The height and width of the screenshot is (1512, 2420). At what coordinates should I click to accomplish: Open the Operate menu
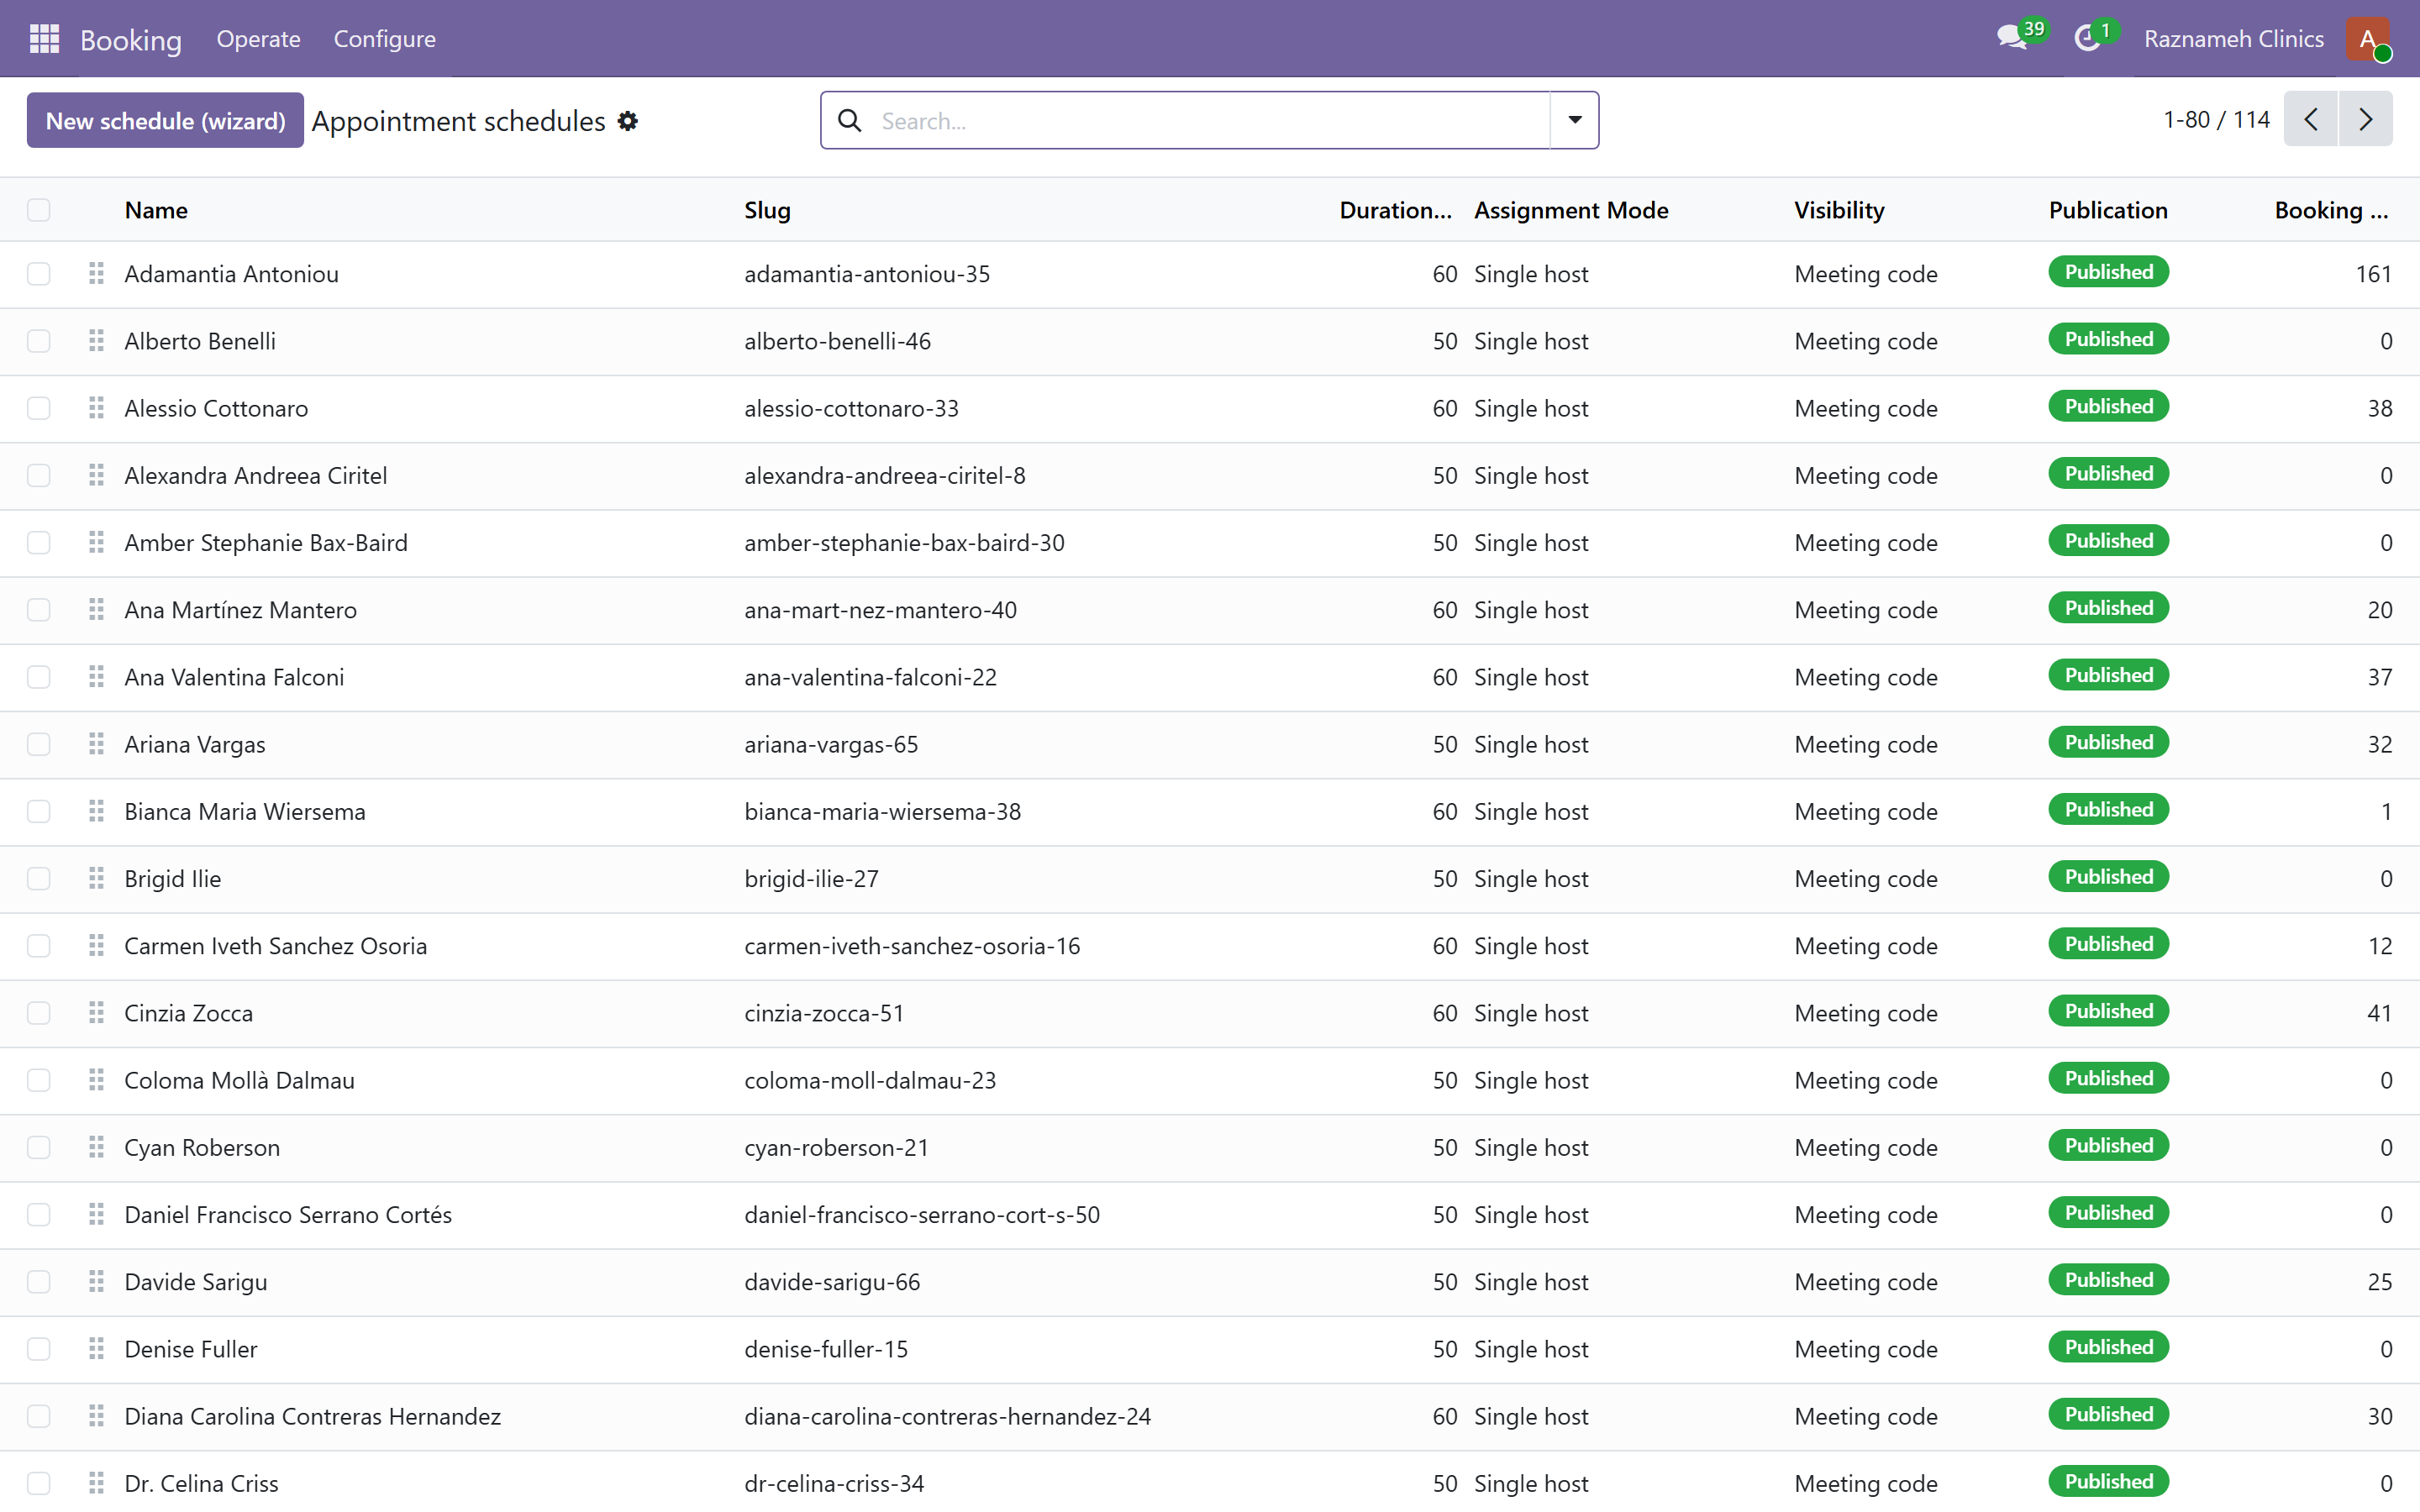[x=258, y=39]
